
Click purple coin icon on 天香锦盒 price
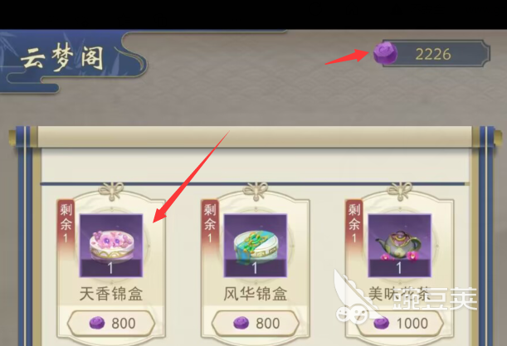point(97,323)
